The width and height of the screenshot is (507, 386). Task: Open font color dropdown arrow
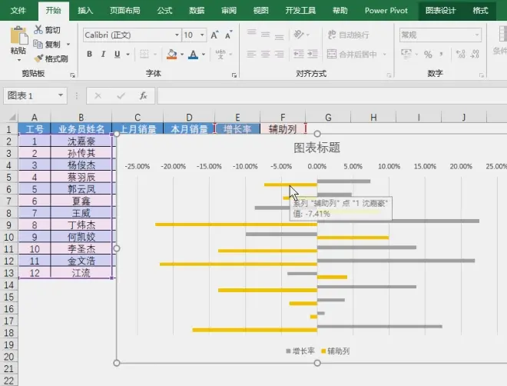pyautogui.click(x=204, y=55)
